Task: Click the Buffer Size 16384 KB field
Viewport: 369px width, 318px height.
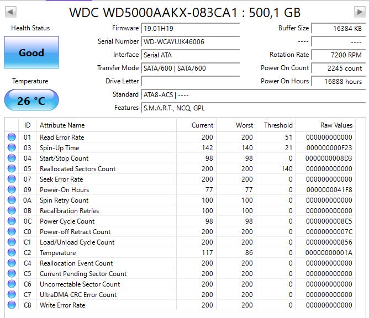Action: (339, 29)
